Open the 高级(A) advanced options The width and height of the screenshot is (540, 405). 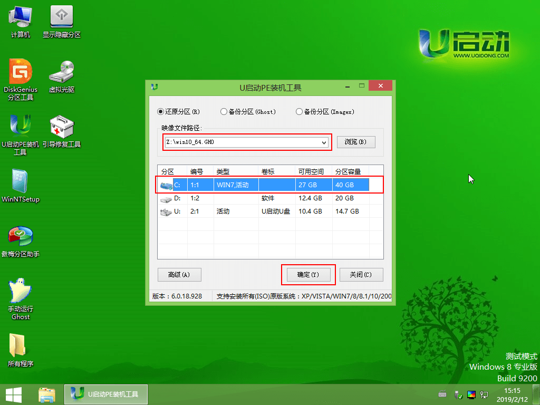tap(179, 274)
